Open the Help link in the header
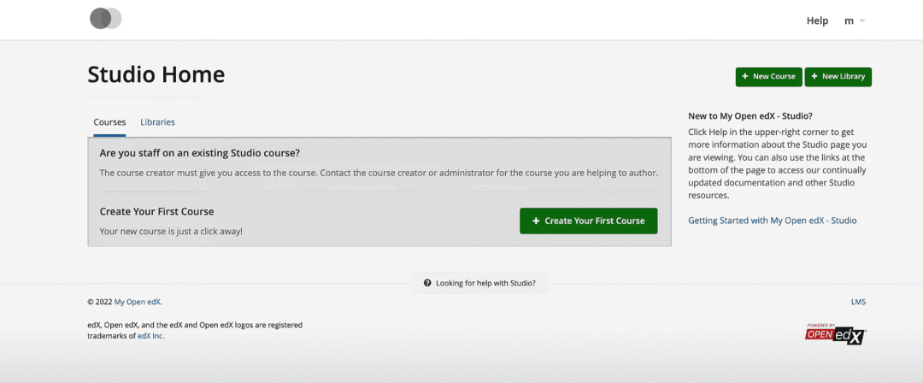This screenshot has width=923, height=383. click(x=817, y=21)
